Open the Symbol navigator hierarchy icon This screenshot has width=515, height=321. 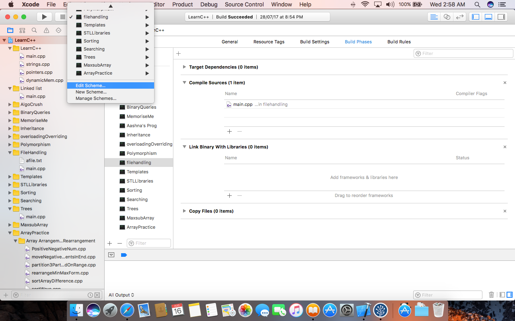(23, 30)
